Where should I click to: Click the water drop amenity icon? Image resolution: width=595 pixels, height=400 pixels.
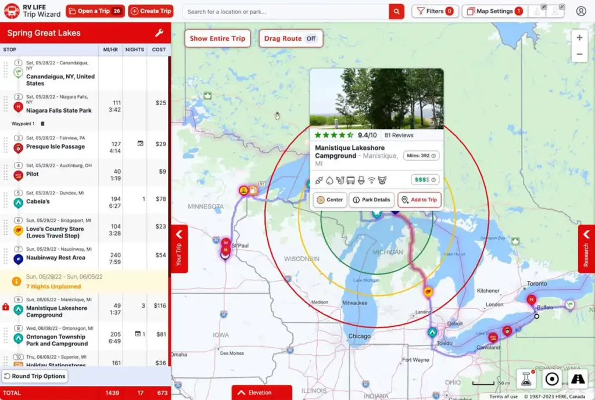pos(329,180)
